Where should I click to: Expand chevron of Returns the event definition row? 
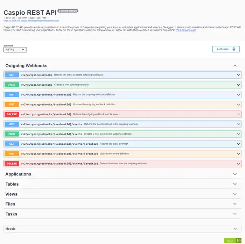click(238, 144)
